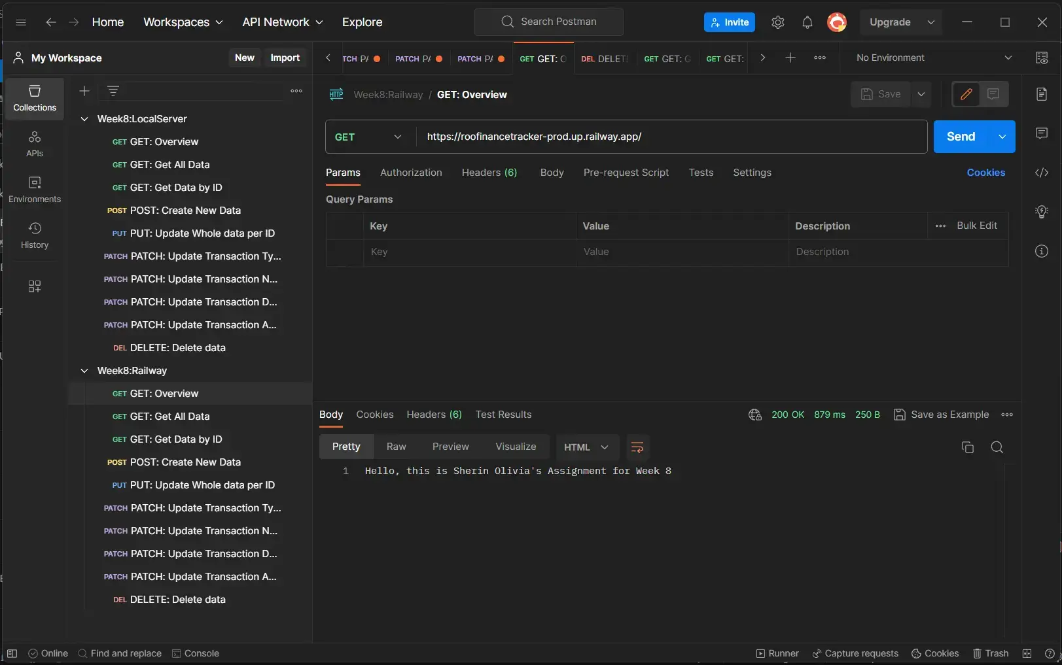
Task: Switch to comment mode icon
Action: (x=993, y=94)
